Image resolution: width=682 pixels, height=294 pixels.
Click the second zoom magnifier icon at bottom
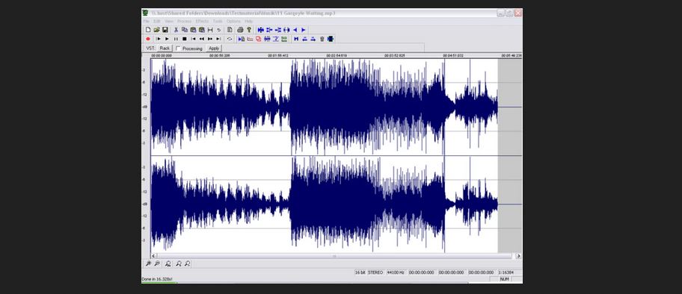[157, 263]
